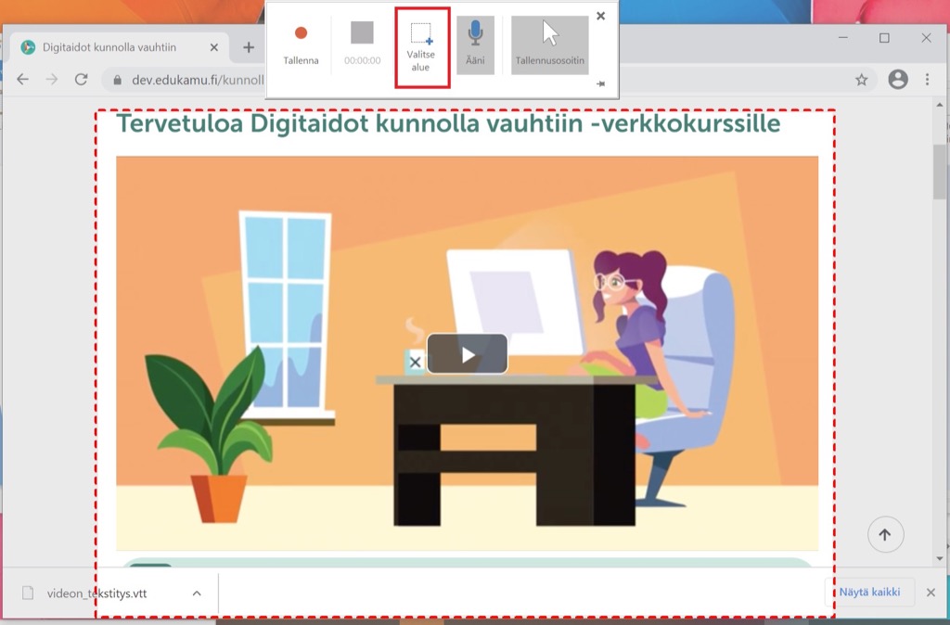Image resolution: width=950 pixels, height=625 pixels.
Task: Choose Valitse alue to select area
Action: [x=421, y=47]
